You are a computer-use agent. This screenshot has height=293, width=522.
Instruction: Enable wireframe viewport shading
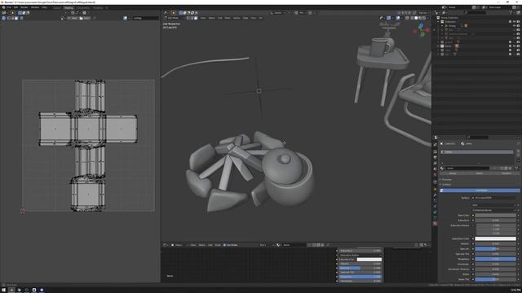pyautogui.click(x=412, y=18)
